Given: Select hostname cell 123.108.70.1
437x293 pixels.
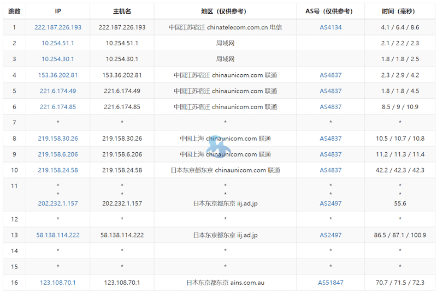Looking at the screenshot, I should [122, 283].
